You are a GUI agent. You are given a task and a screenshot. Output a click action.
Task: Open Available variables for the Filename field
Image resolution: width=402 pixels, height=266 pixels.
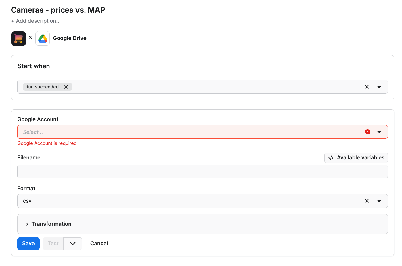click(356, 157)
